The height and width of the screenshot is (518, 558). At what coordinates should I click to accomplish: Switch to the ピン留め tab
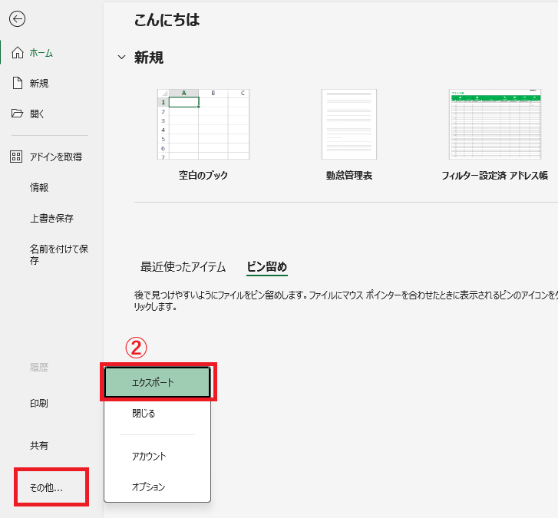267,267
